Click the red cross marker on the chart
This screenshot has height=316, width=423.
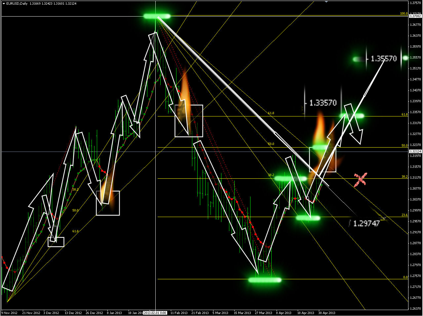[360, 180]
